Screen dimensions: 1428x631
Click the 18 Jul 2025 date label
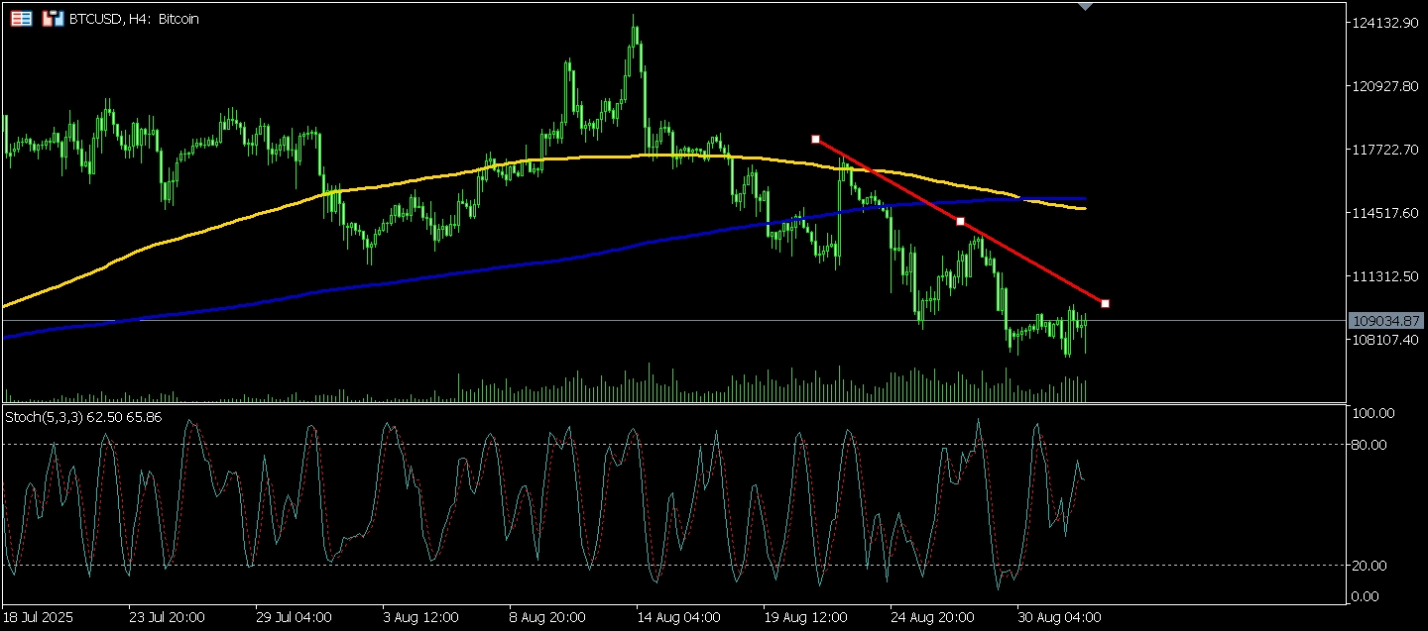click(x=39, y=617)
